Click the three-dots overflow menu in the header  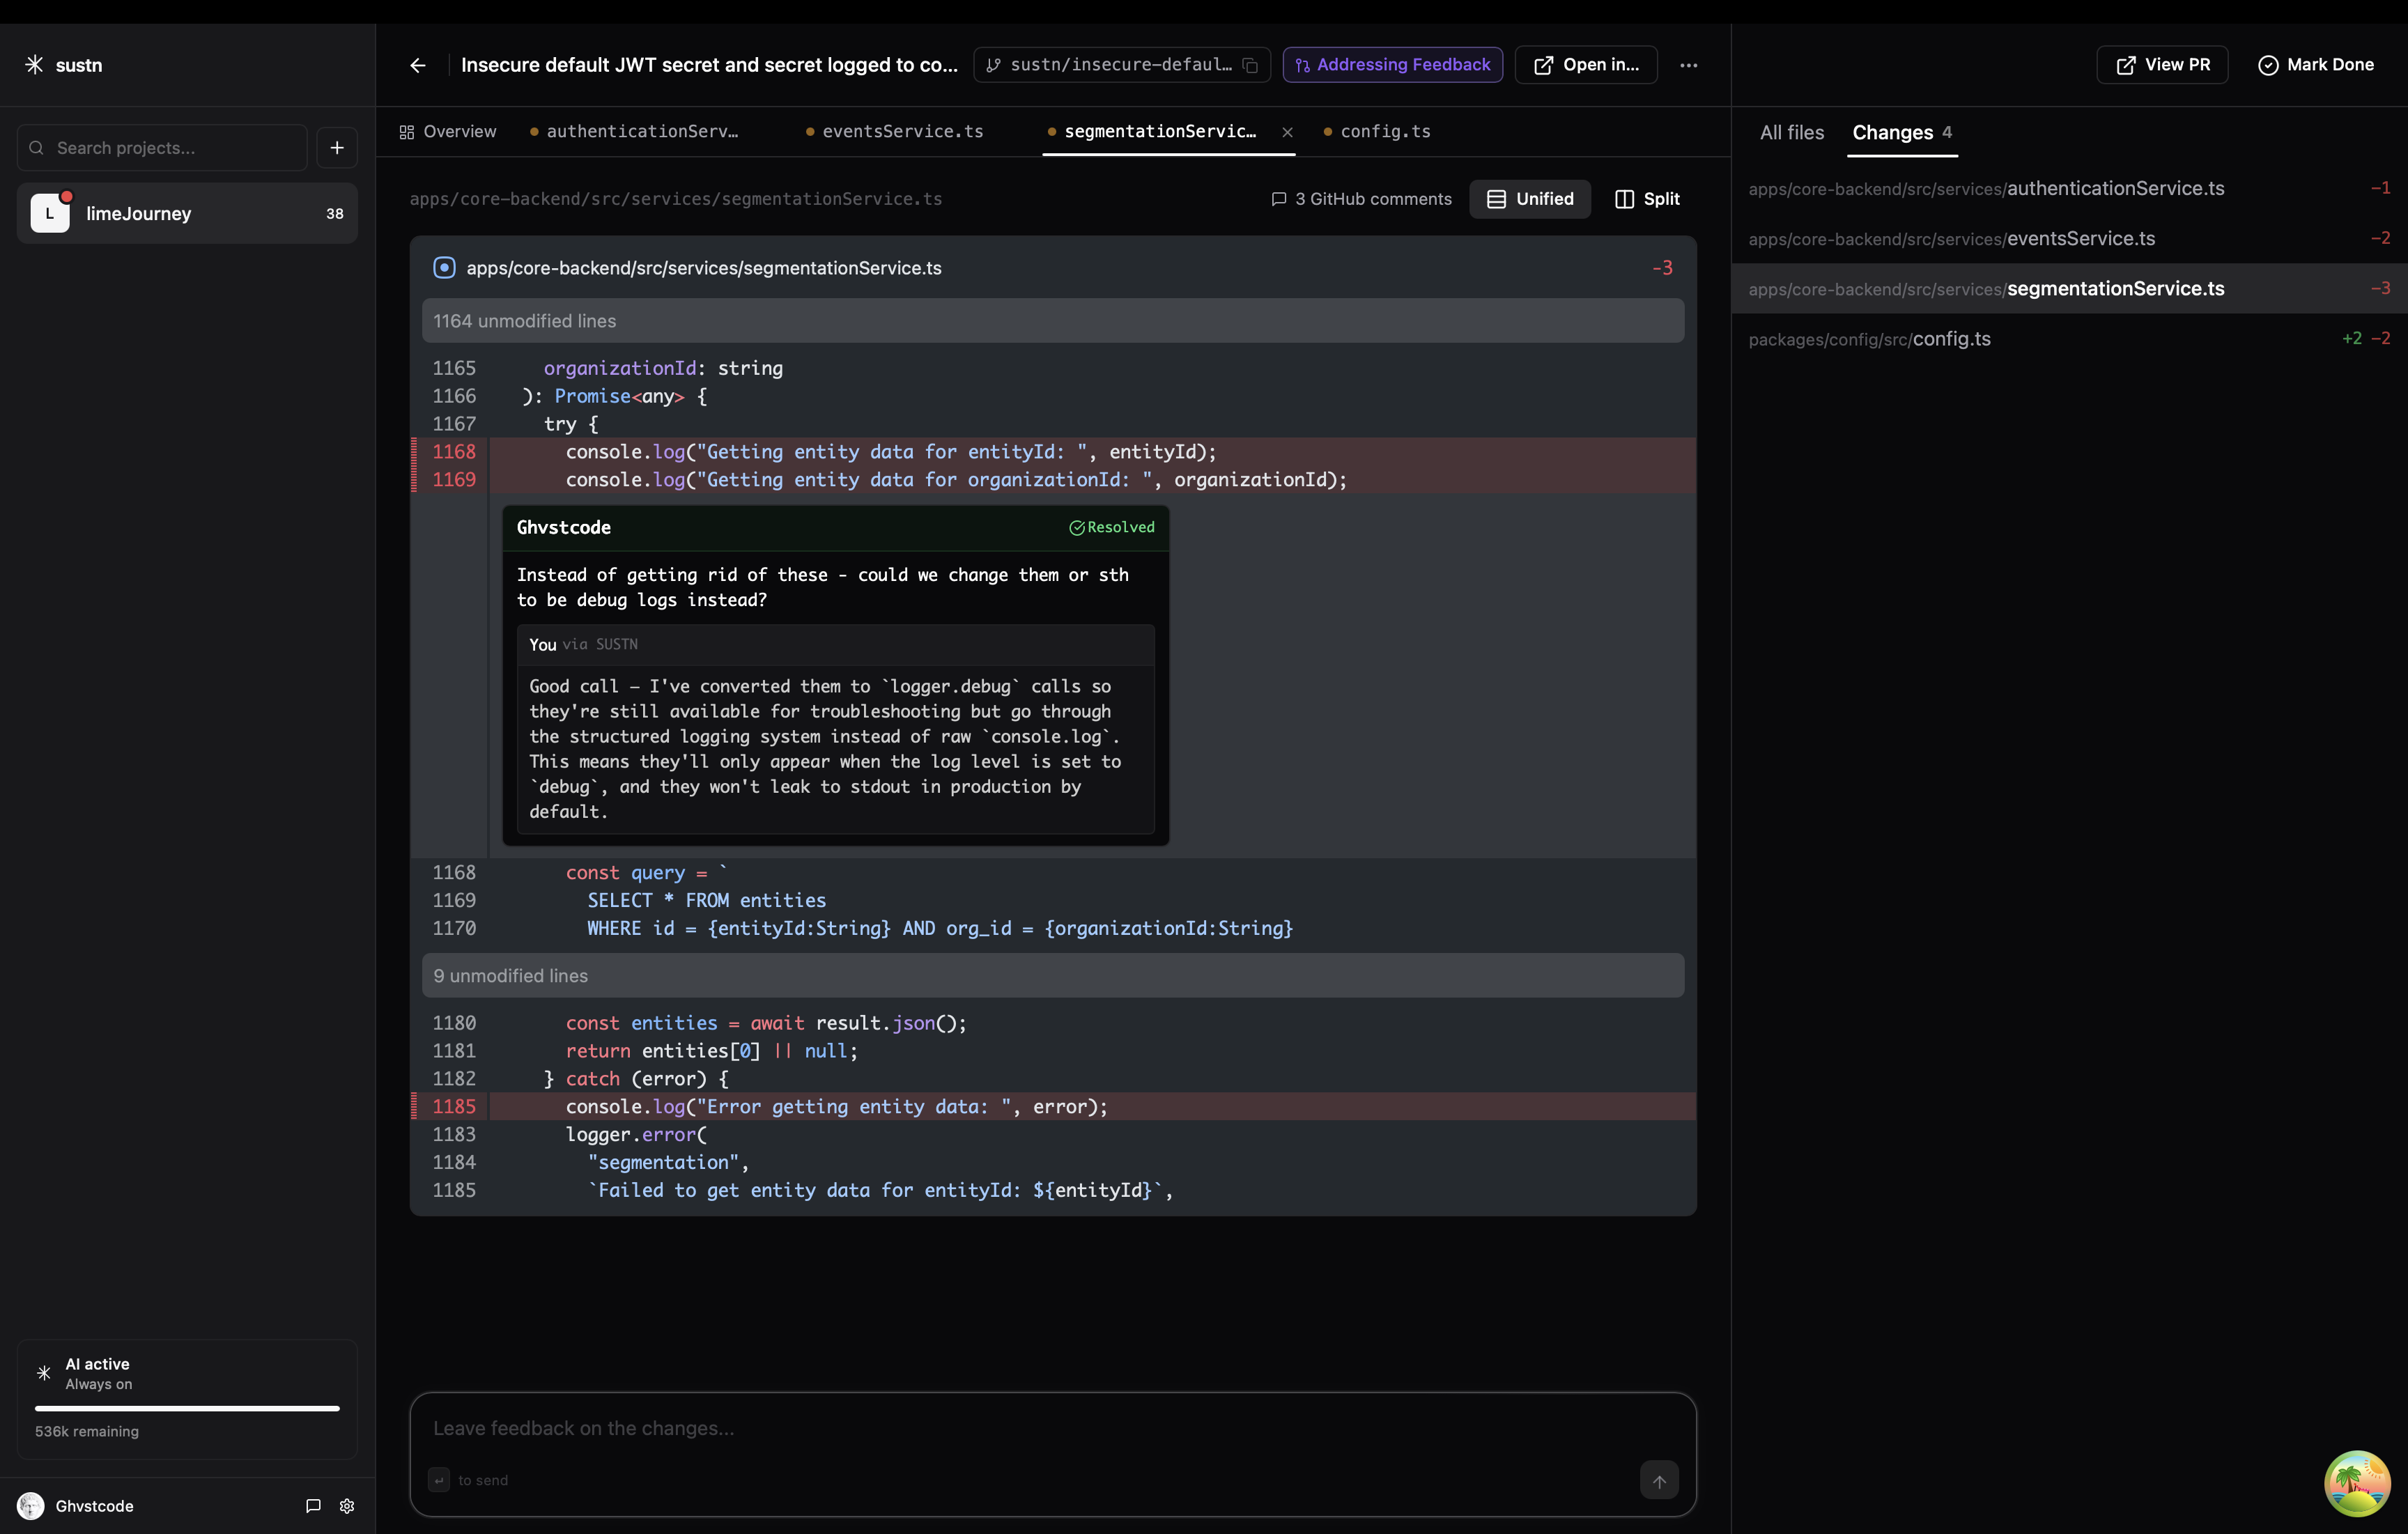click(1688, 65)
